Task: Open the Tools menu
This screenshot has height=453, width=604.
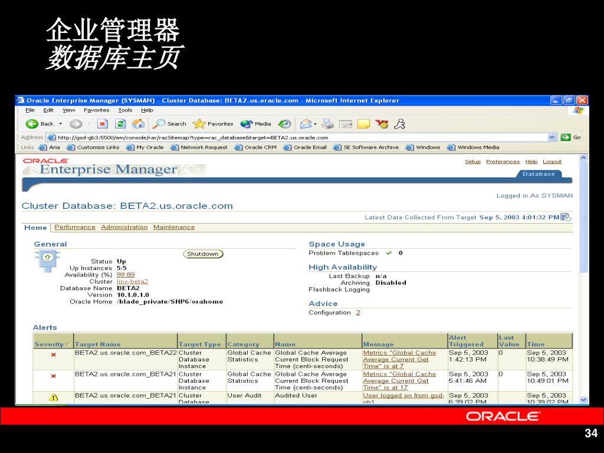Action: (125, 110)
